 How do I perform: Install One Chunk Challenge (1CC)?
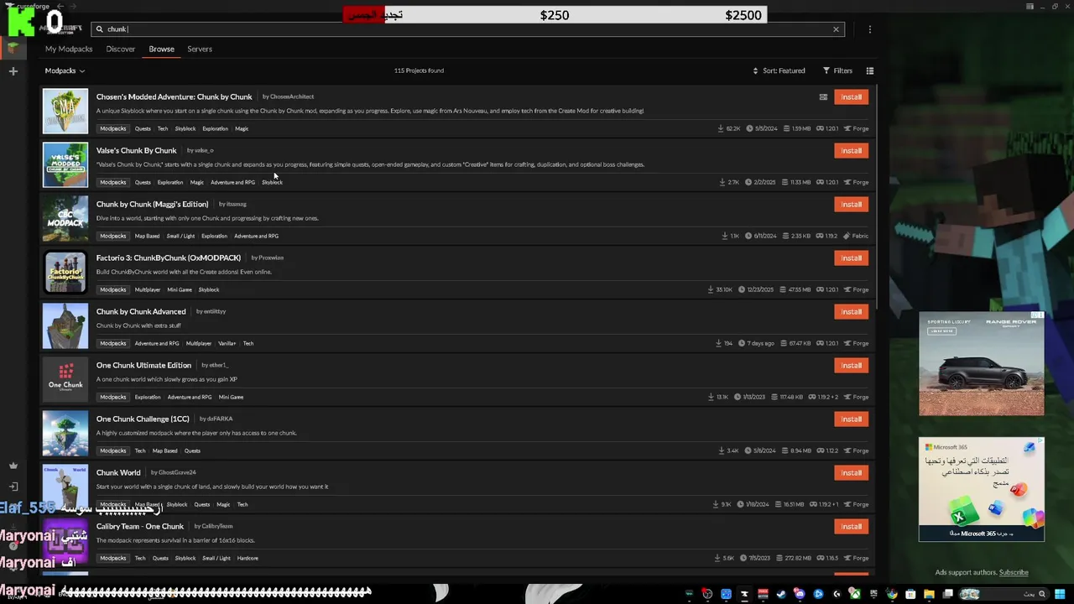tap(851, 419)
